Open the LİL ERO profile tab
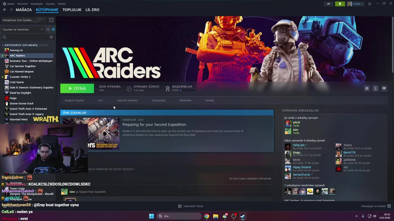394x221 pixels. [92, 10]
